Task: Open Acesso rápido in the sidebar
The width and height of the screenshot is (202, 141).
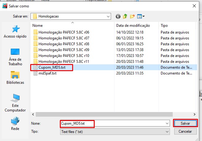Action: pyautogui.click(x=15, y=32)
